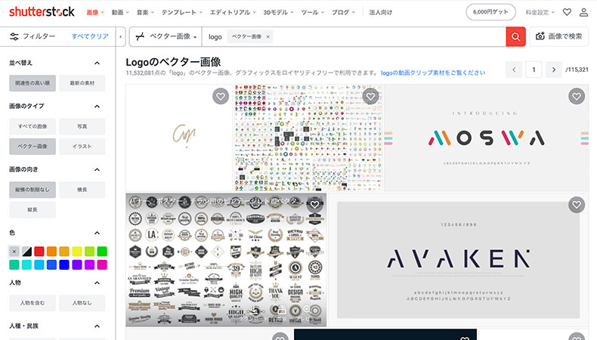The image size is (597, 340).
Task: Select 横長 orientation
Action: tap(82, 190)
